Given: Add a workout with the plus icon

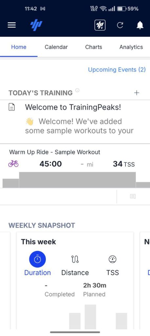Looking at the screenshot, I should (137, 93).
